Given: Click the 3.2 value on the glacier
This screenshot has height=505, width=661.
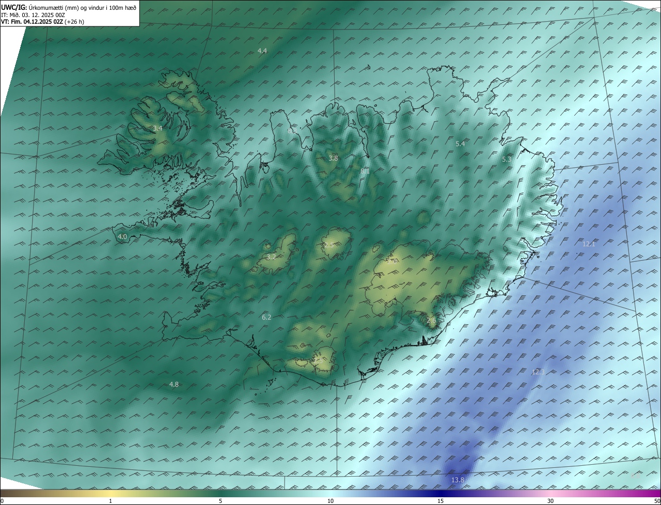Looking at the screenshot, I should point(271,257).
